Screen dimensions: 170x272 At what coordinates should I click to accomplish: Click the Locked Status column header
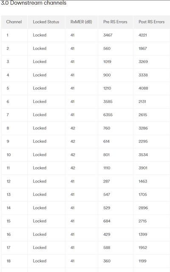(x=46, y=22)
